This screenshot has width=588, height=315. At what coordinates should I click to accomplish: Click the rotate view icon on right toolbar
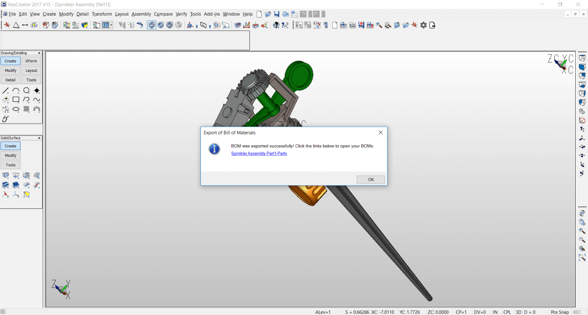click(582, 213)
